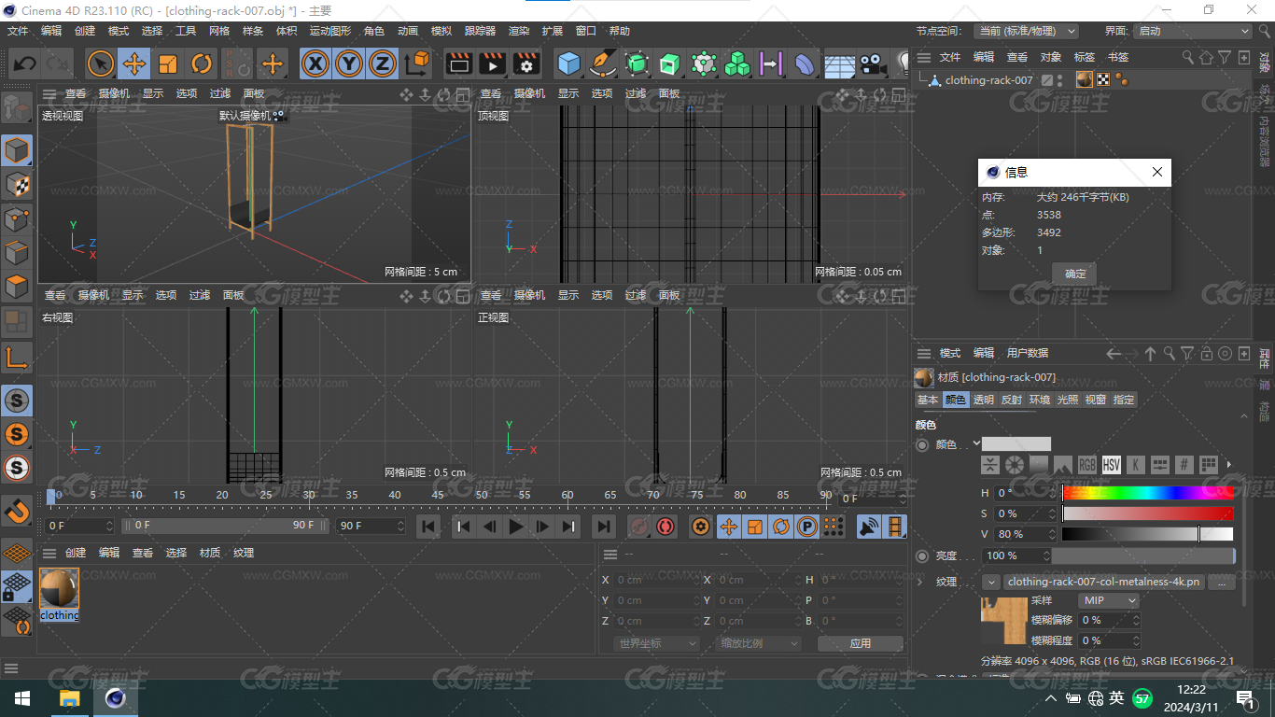The height and width of the screenshot is (717, 1275).
Task: Click the magnet Snap icon
Action: pyautogui.click(x=18, y=511)
